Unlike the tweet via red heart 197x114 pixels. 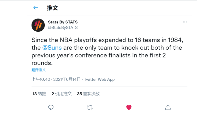129,107
